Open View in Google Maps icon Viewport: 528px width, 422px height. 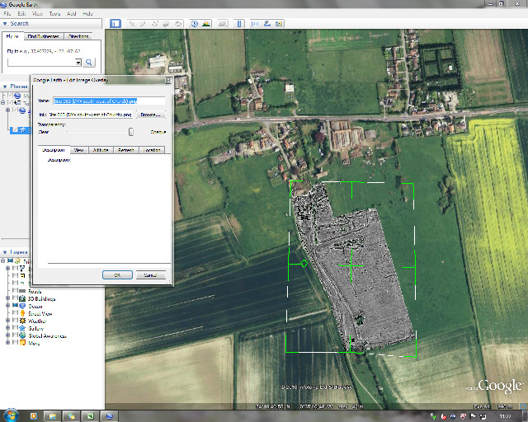tap(279, 24)
